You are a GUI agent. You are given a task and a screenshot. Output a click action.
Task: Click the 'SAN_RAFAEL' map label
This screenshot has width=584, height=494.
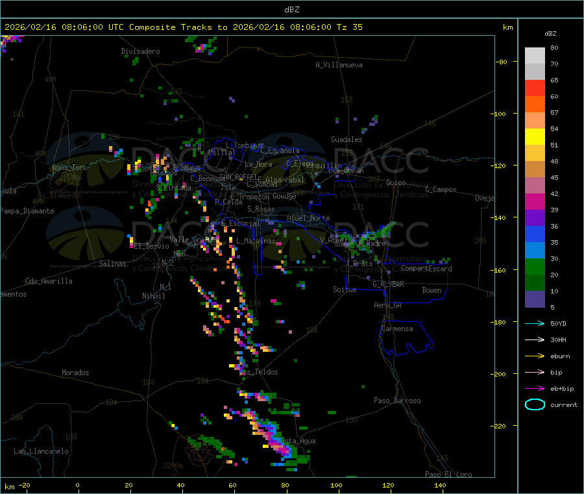point(238,177)
